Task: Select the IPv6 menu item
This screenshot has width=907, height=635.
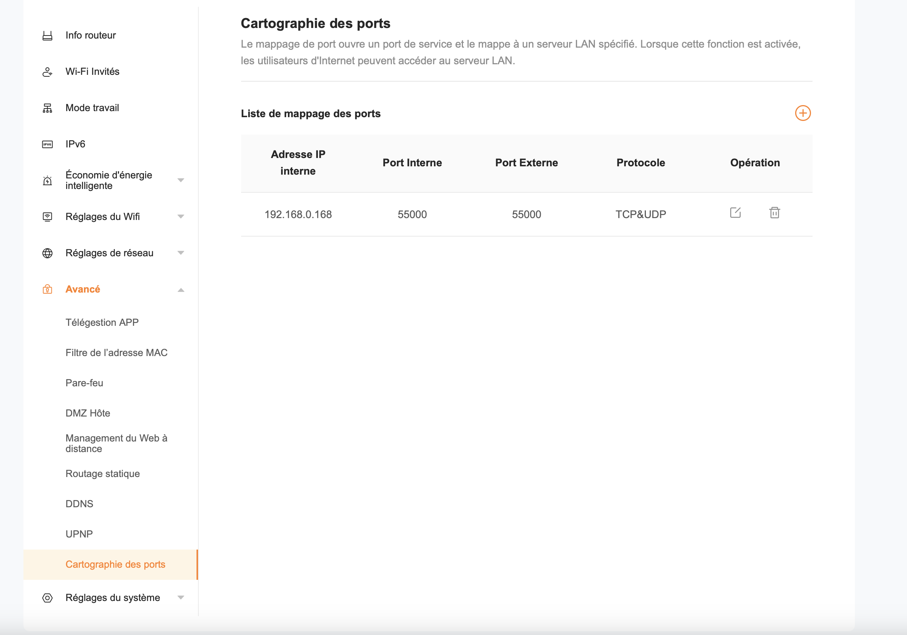Action: (76, 144)
